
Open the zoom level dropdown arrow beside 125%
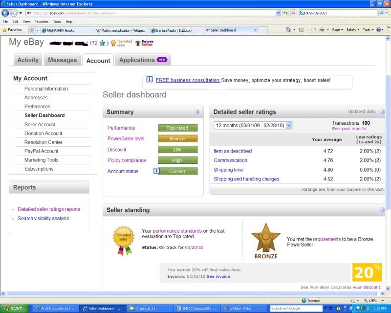click(x=383, y=301)
